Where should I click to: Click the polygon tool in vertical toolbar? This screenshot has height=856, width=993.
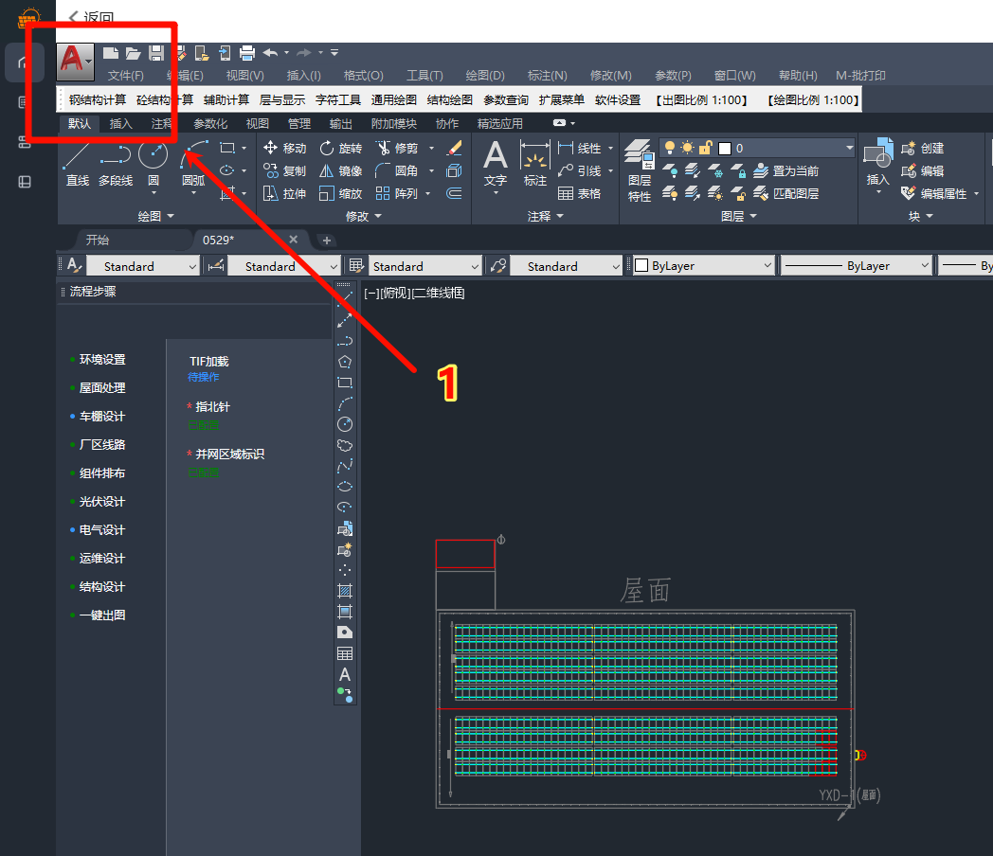pos(345,362)
